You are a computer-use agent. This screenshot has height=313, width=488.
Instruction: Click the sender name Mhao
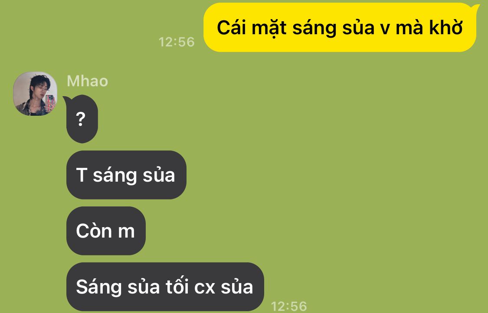(88, 81)
